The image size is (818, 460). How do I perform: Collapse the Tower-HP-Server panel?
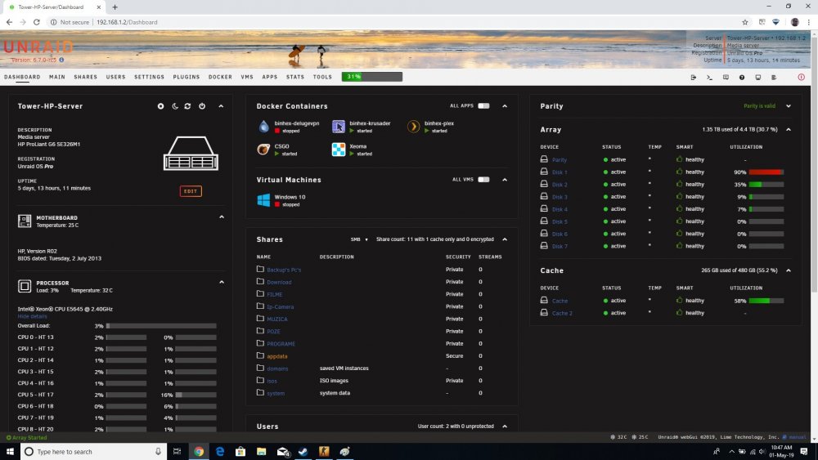(x=221, y=106)
